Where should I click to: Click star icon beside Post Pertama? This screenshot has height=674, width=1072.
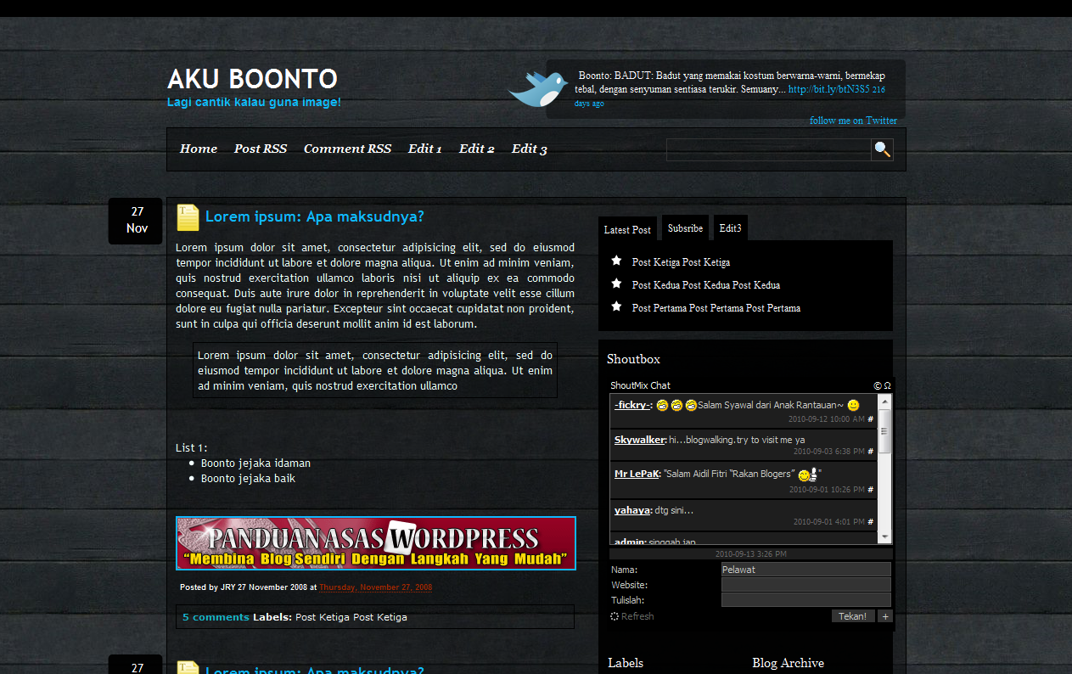tap(616, 306)
